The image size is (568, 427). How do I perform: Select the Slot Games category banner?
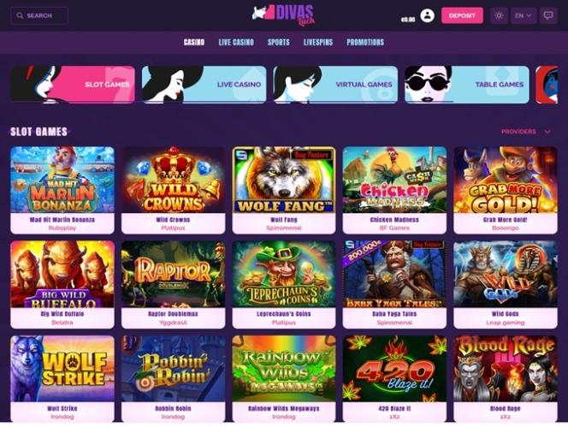coord(73,85)
